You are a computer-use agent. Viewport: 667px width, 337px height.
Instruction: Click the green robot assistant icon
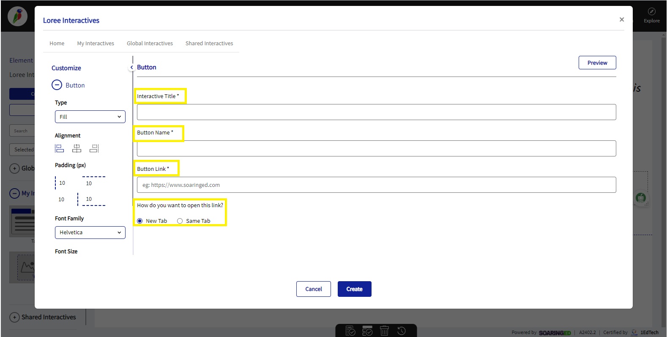tap(641, 197)
